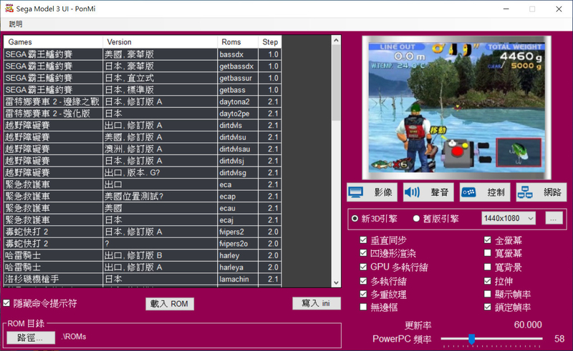Disable the 全螢幕 checkbox
Viewport: 573px width, 351px height.
click(x=488, y=239)
